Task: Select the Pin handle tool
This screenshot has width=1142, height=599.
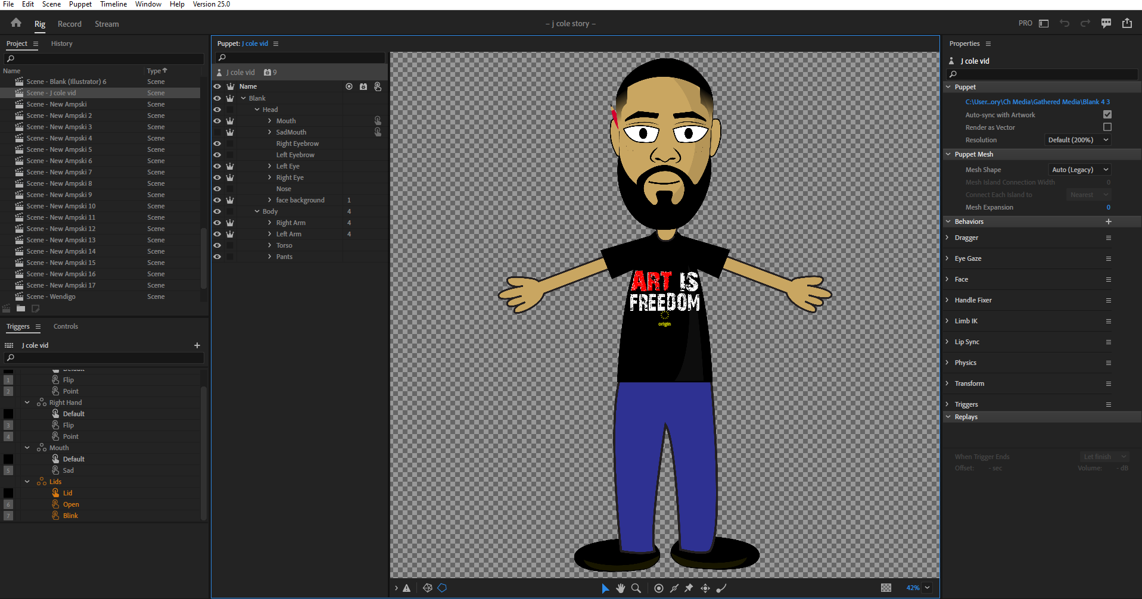Action: [x=689, y=588]
